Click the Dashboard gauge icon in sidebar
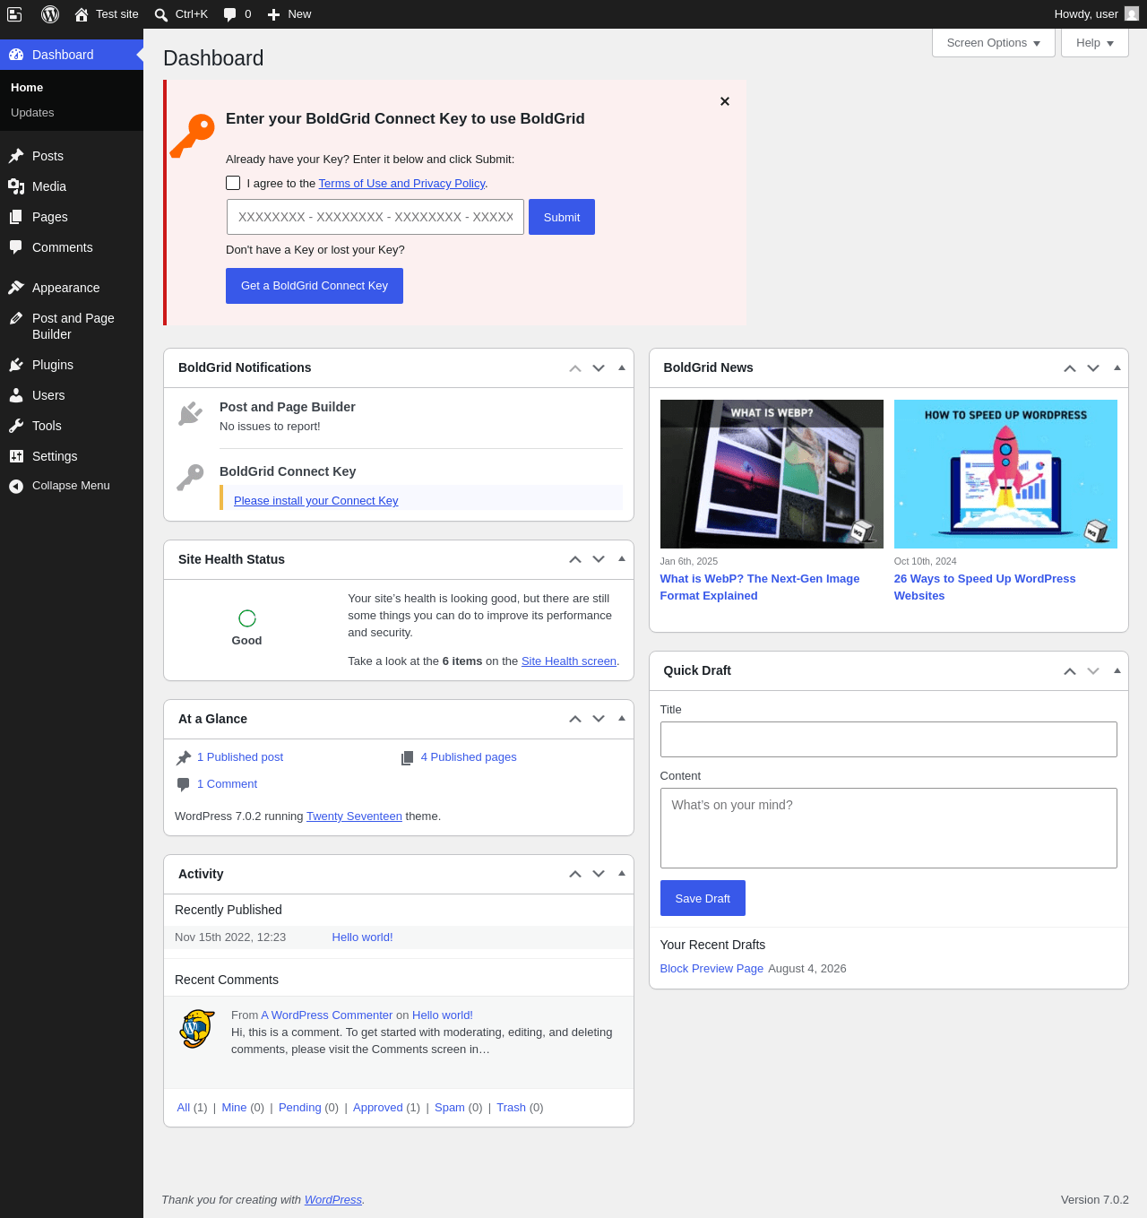The width and height of the screenshot is (1147, 1218). (x=16, y=55)
